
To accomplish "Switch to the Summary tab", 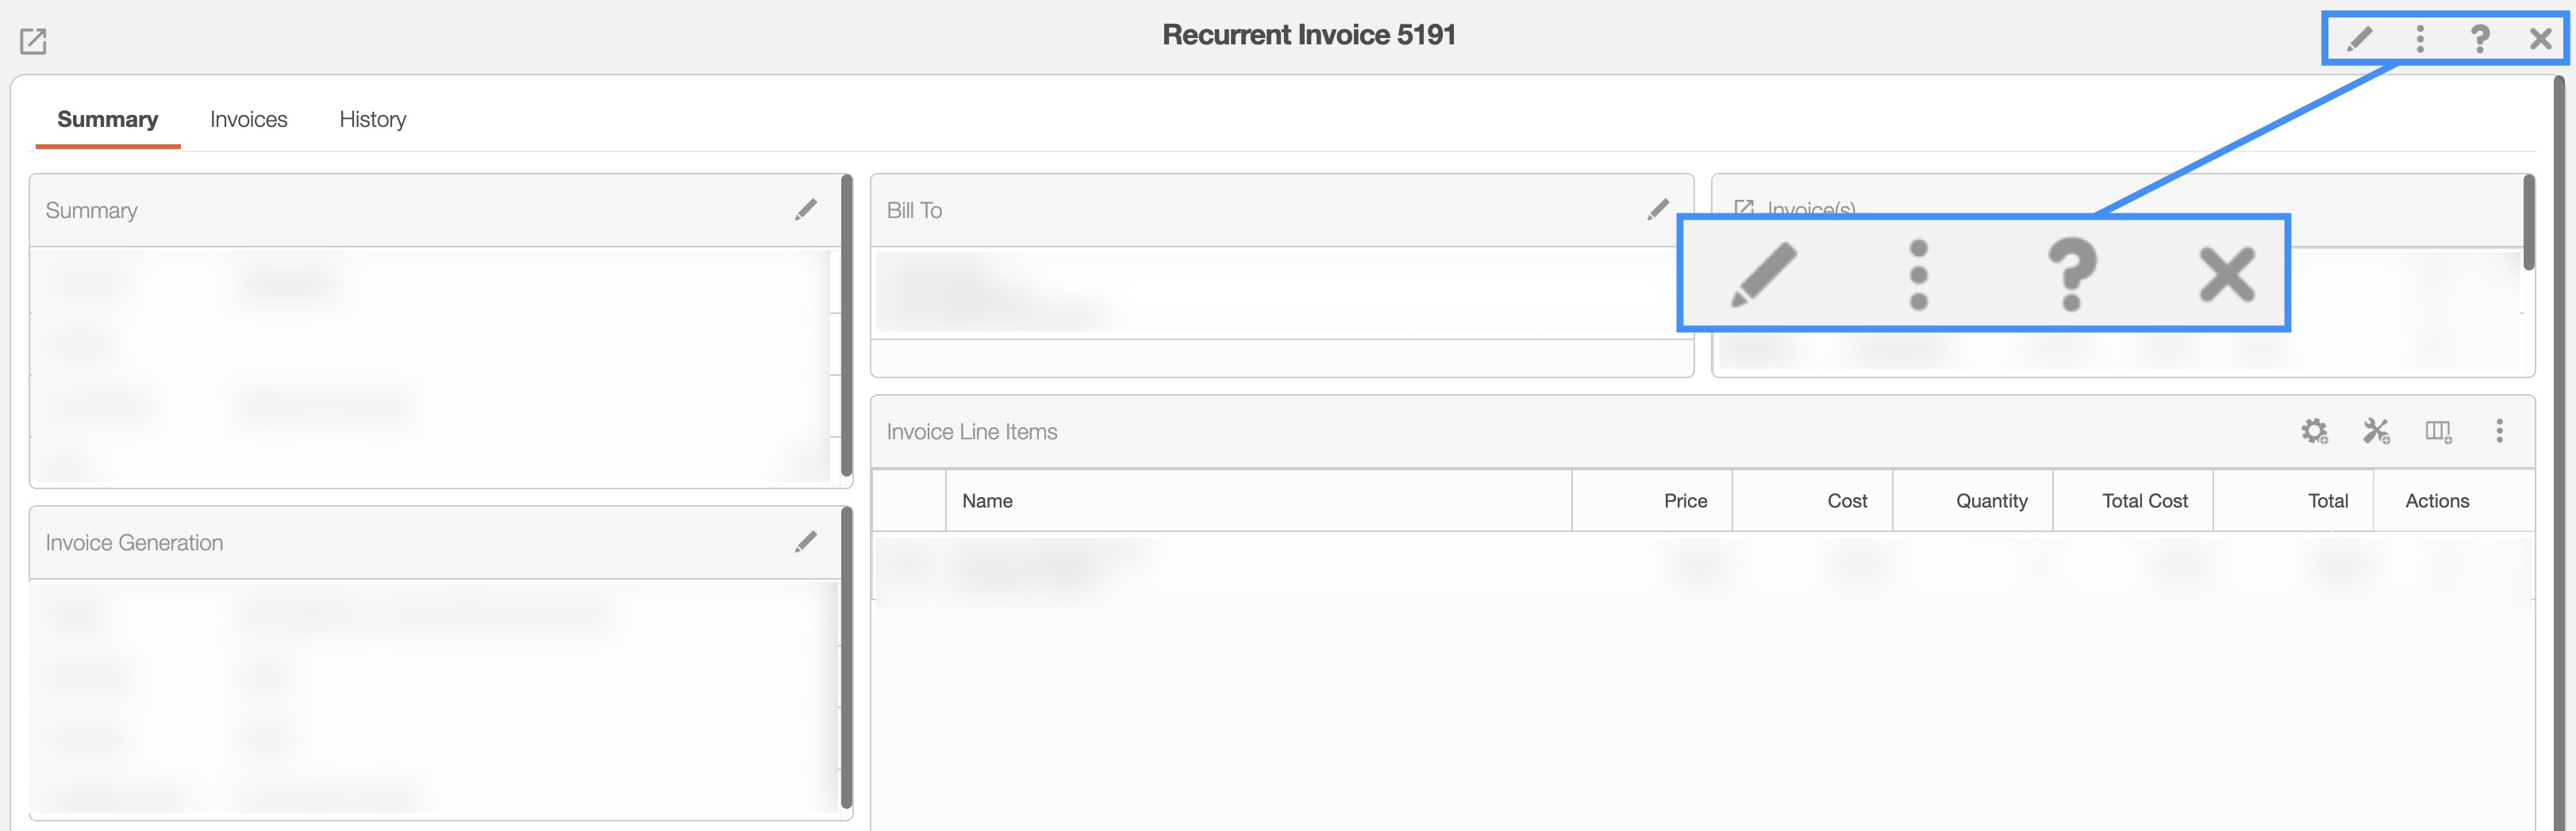I will coord(107,120).
